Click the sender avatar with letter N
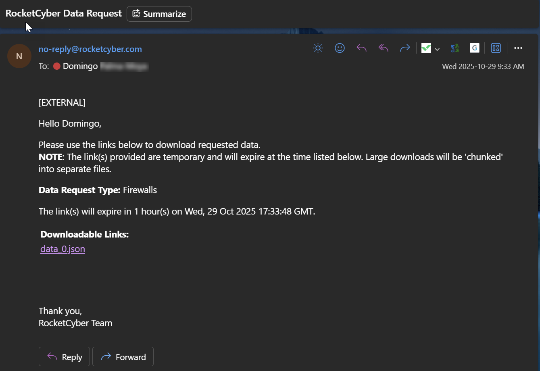 19,56
